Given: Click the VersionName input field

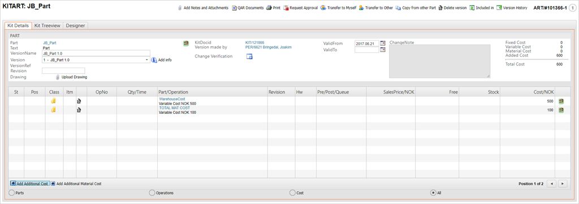Looking at the screenshot, I should pos(96,53).
